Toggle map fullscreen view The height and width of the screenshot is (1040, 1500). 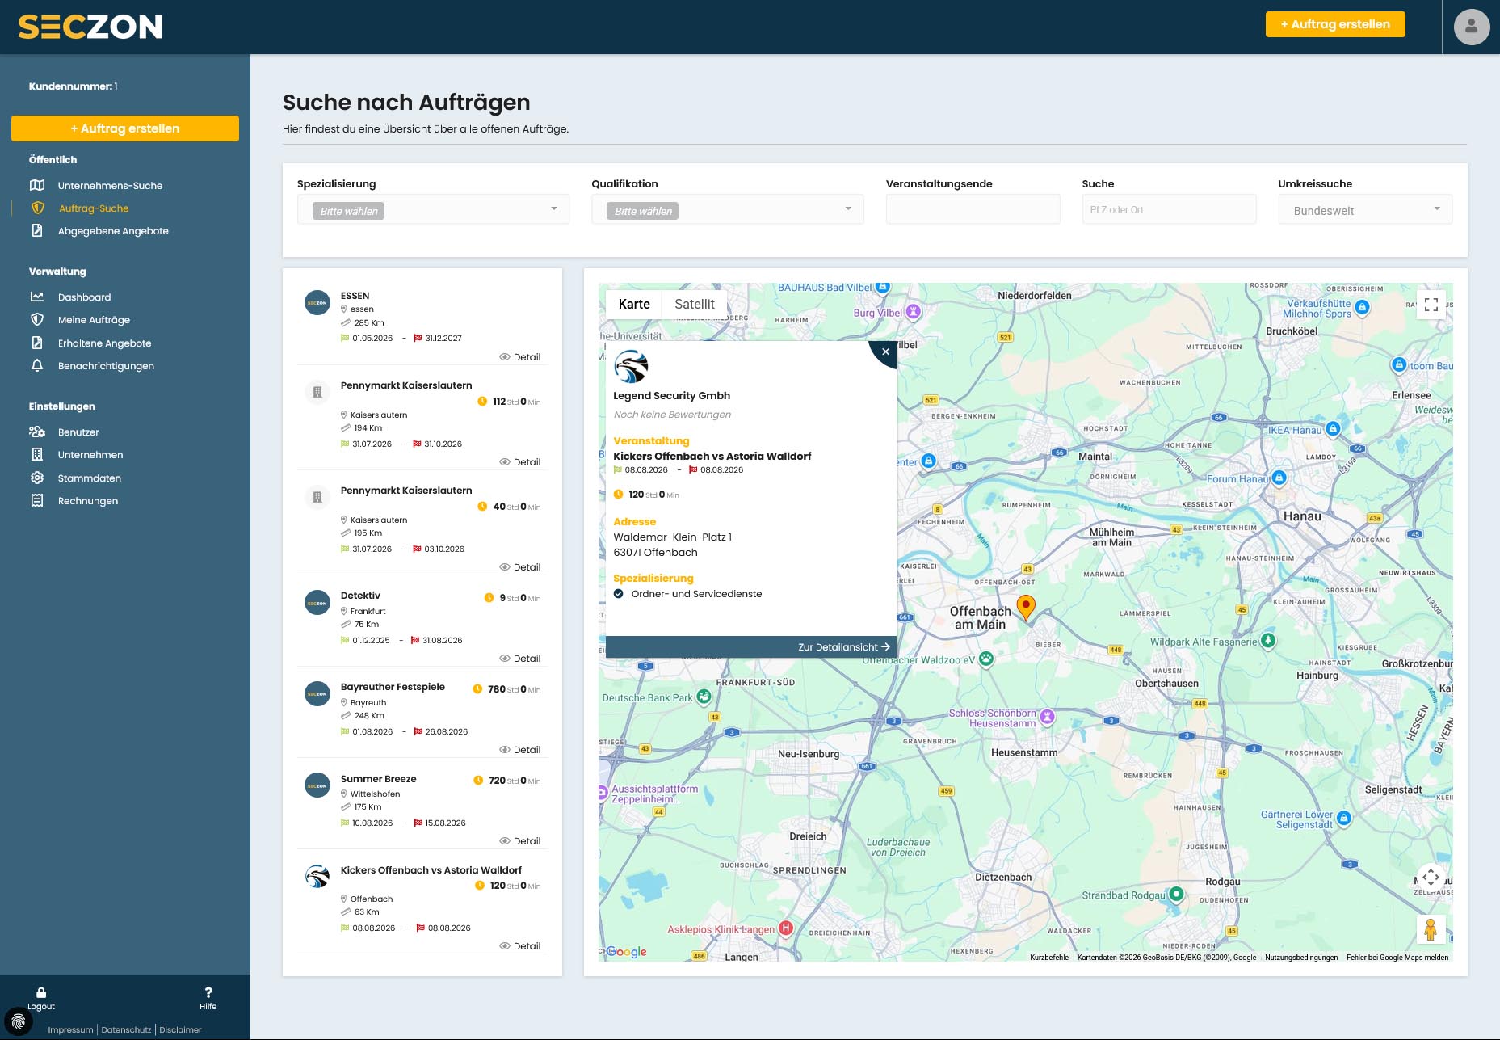click(1431, 305)
